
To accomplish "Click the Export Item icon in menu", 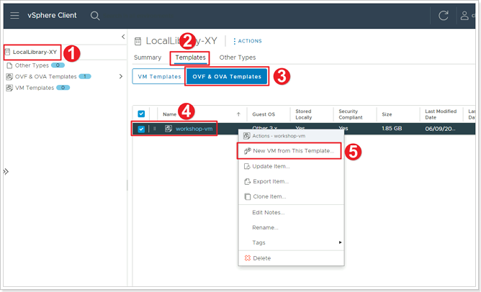I will point(247,182).
